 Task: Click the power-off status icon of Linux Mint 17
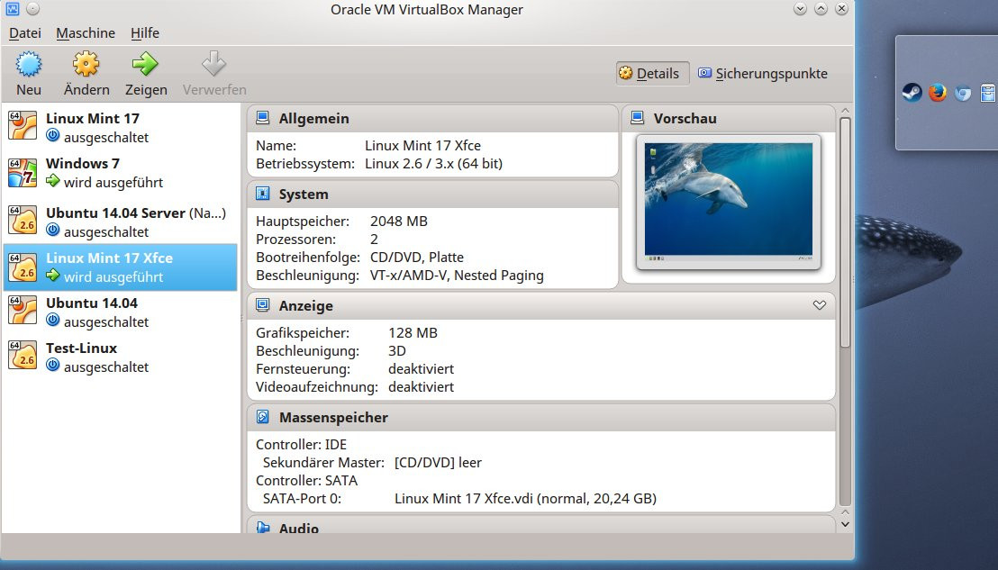click(x=53, y=135)
